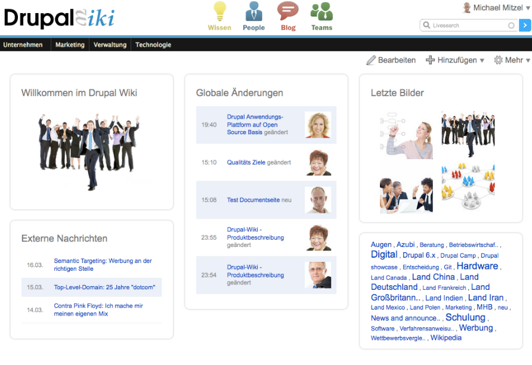Image resolution: width=532 pixels, height=365 pixels.
Task: Select the Werbung tag
Action: pyautogui.click(x=476, y=328)
